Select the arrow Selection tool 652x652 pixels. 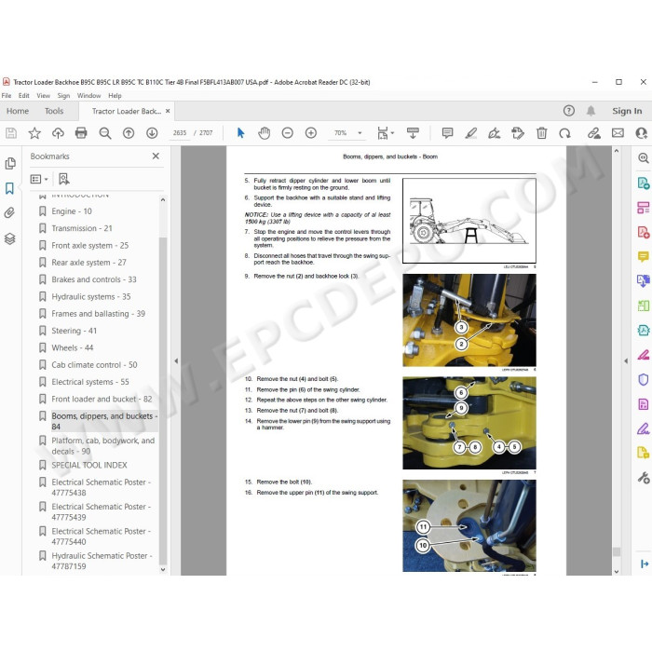coord(240,133)
